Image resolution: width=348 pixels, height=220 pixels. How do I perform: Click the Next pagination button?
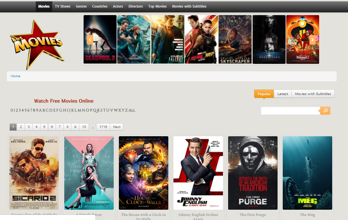coord(117,127)
